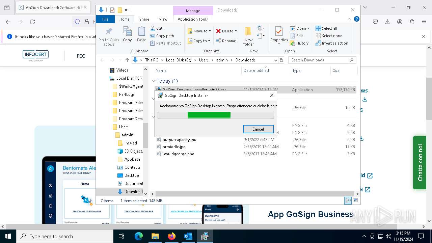
Task: Open the AppData folder in tree
Action: pos(132,159)
